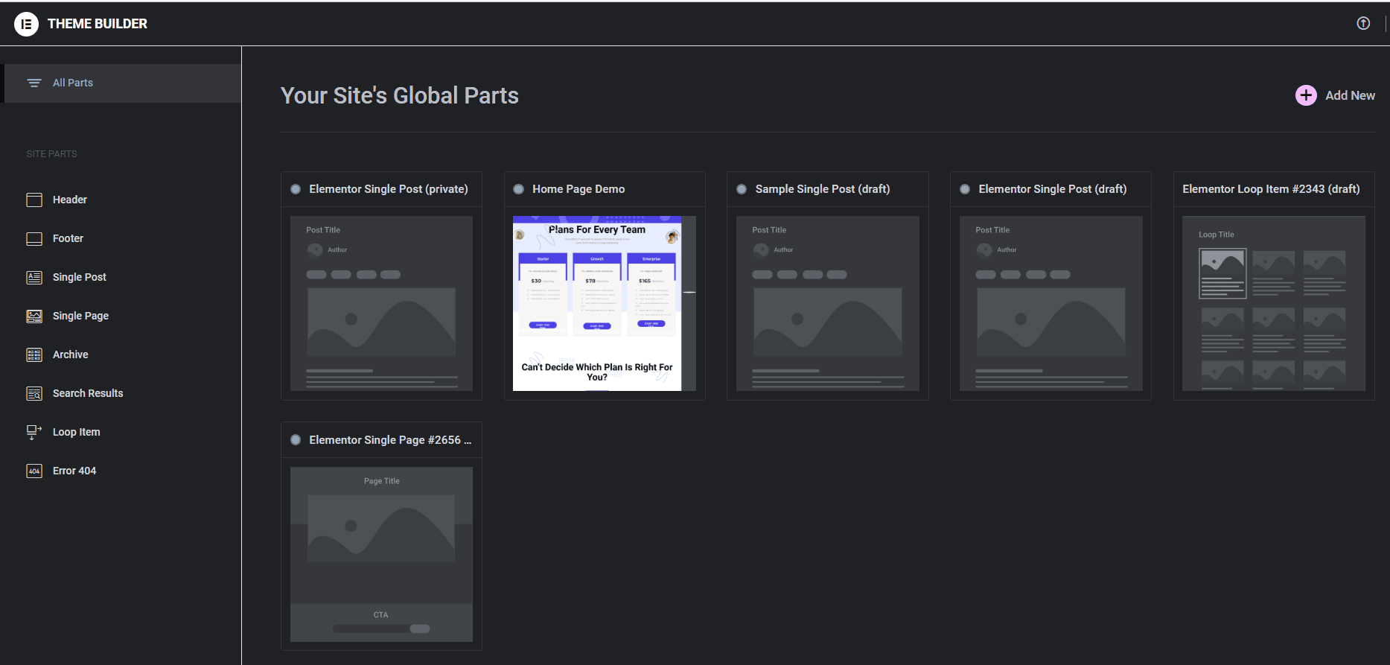The width and height of the screenshot is (1390, 665).
Task: Click the Add New button label
Action: click(x=1350, y=95)
